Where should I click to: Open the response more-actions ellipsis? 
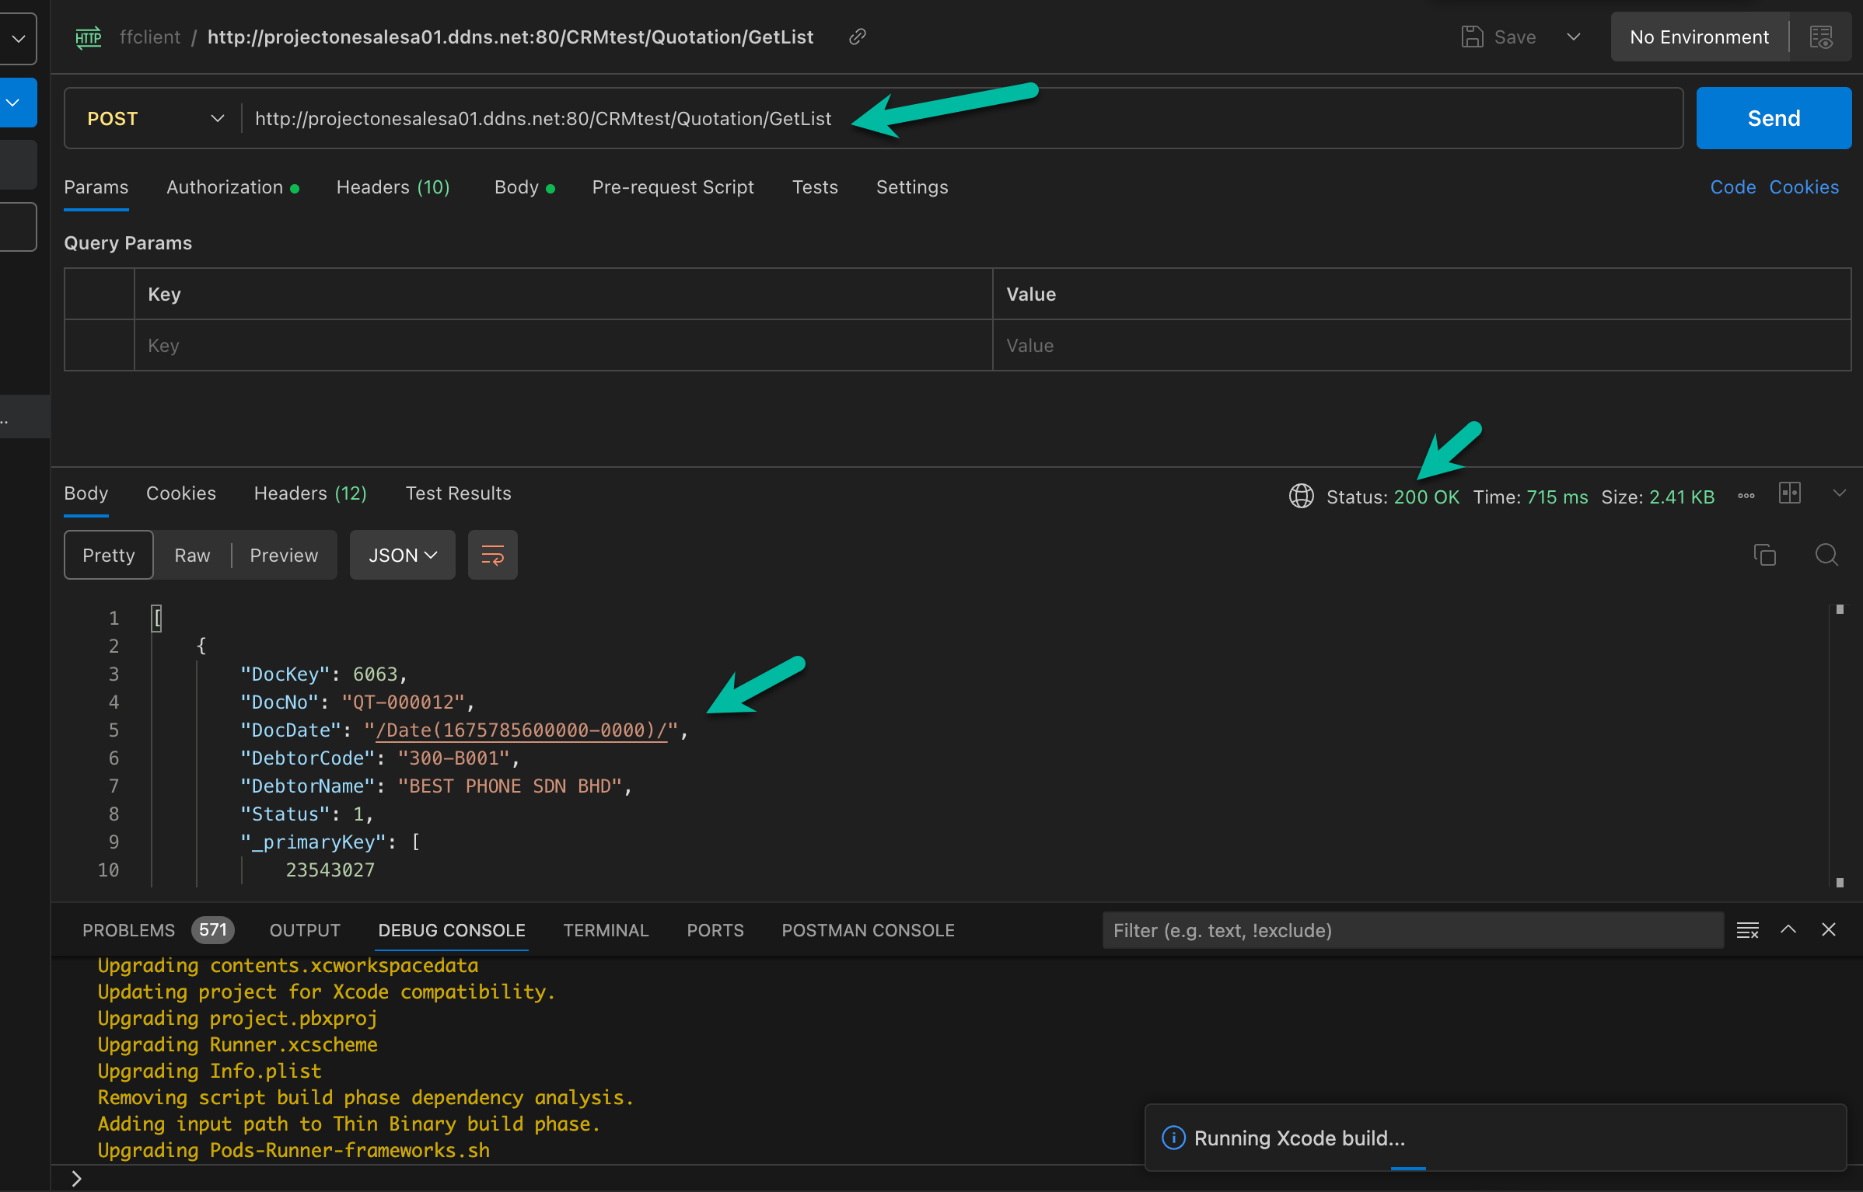point(1746,496)
